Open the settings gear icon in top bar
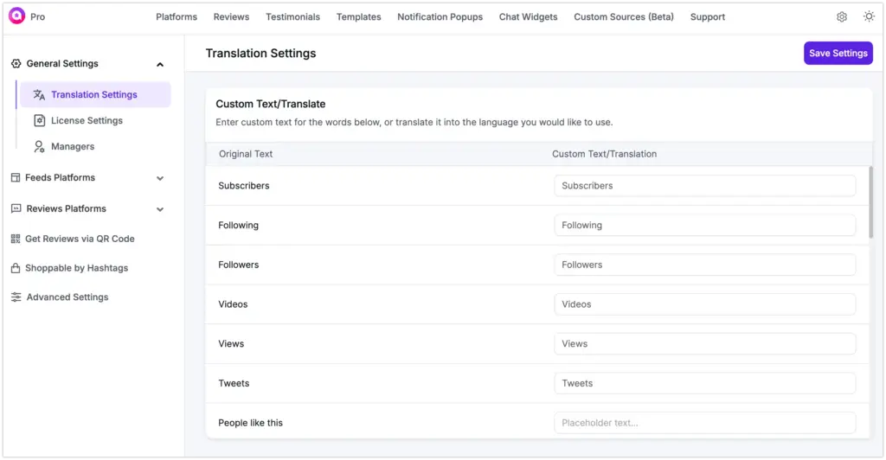 (x=842, y=17)
